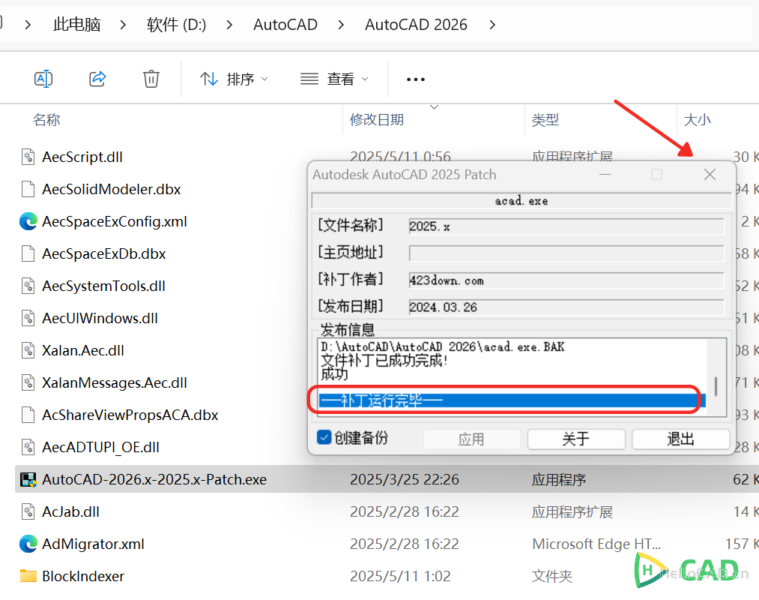759x600 pixels.
Task: Click the Delete trash icon
Action: 151,79
